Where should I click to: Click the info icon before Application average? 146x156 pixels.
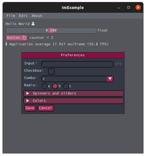pos(6,44)
